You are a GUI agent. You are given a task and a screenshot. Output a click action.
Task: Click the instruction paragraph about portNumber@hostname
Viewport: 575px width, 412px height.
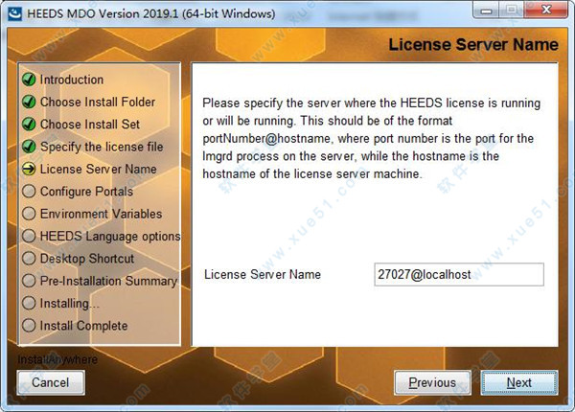coord(372,138)
